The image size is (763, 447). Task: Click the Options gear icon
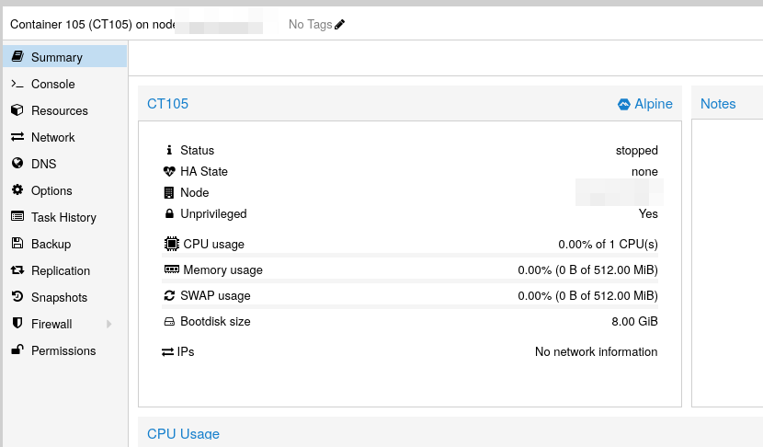17,190
